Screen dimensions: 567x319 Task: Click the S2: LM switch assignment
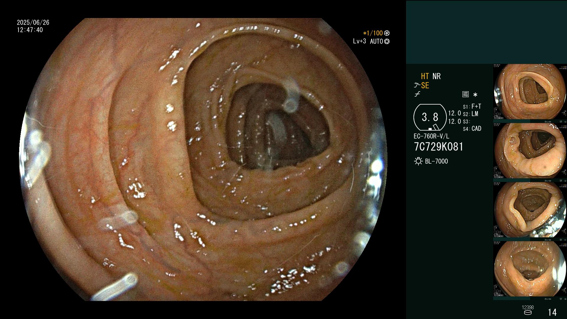(470, 114)
